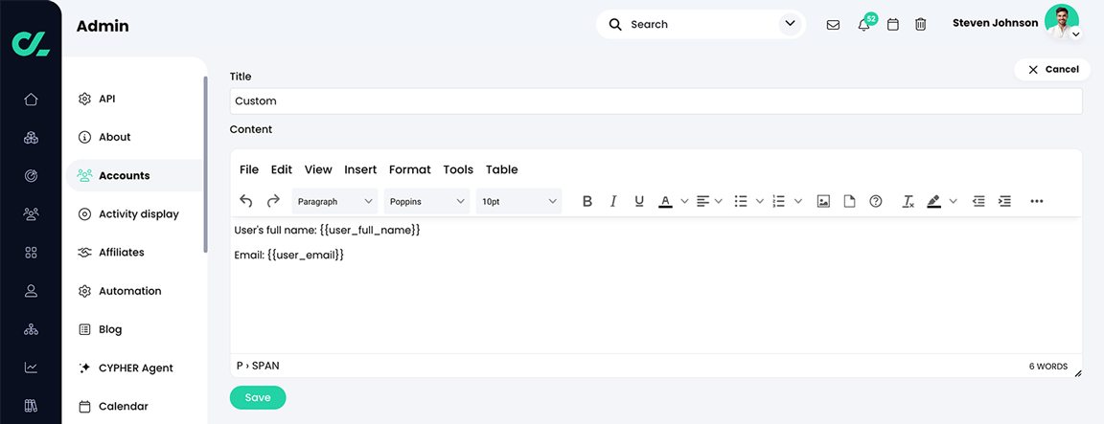Click the text alignment icon
The image size is (1104, 424).
(x=702, y=201)
